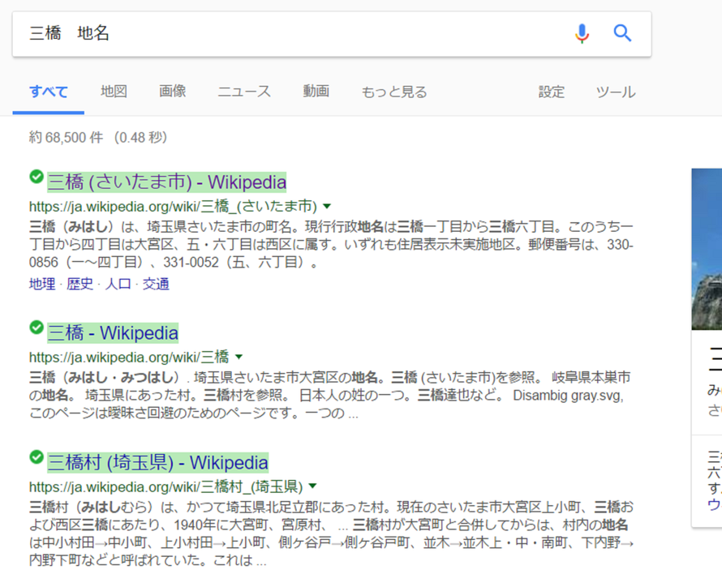The height and width of the screenshot is (587, 722).
Task: Switch to the ニュース tab
Action: pos(244,91)
